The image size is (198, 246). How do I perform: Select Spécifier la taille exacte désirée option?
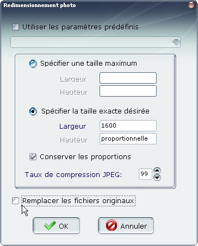point(33,111)
